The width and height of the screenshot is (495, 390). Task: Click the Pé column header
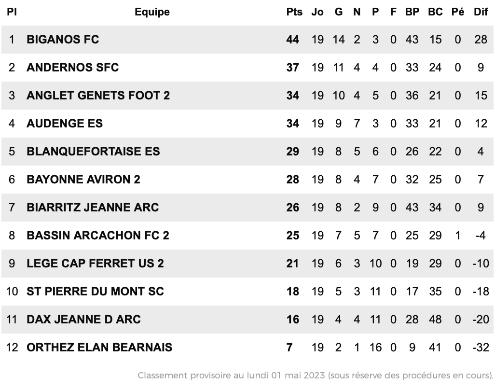(458, 12)
